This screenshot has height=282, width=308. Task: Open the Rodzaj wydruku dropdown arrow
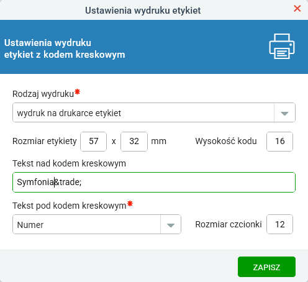(284, 112)
